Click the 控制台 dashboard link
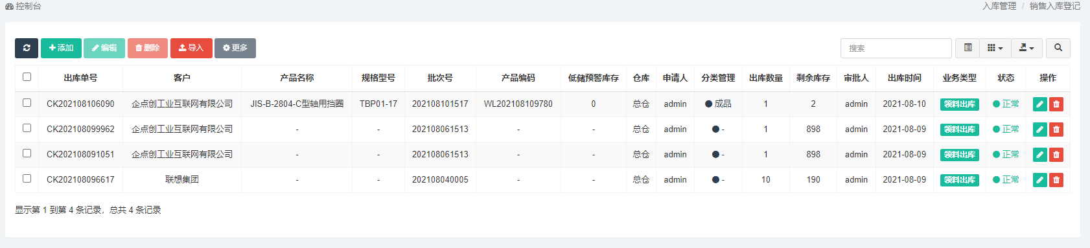This screenshot has width=1090, height=248. (23, 6)
